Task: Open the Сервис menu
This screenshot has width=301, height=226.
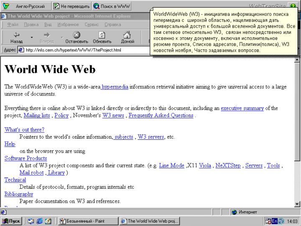Action: click(x=92, y=25)
